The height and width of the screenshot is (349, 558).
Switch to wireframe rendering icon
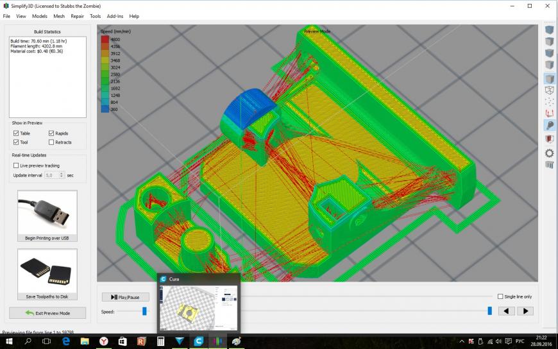[550, 90]
